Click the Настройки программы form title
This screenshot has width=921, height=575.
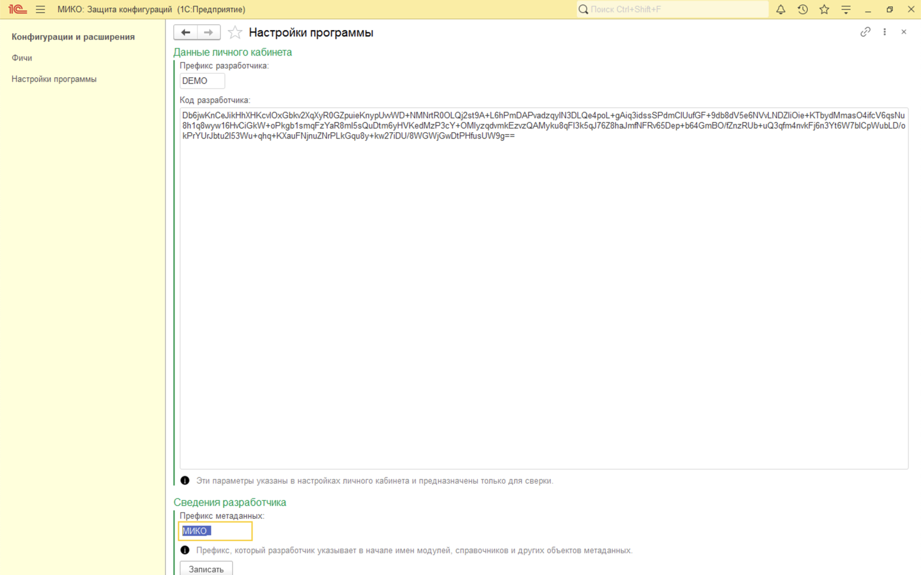(311, 33)
